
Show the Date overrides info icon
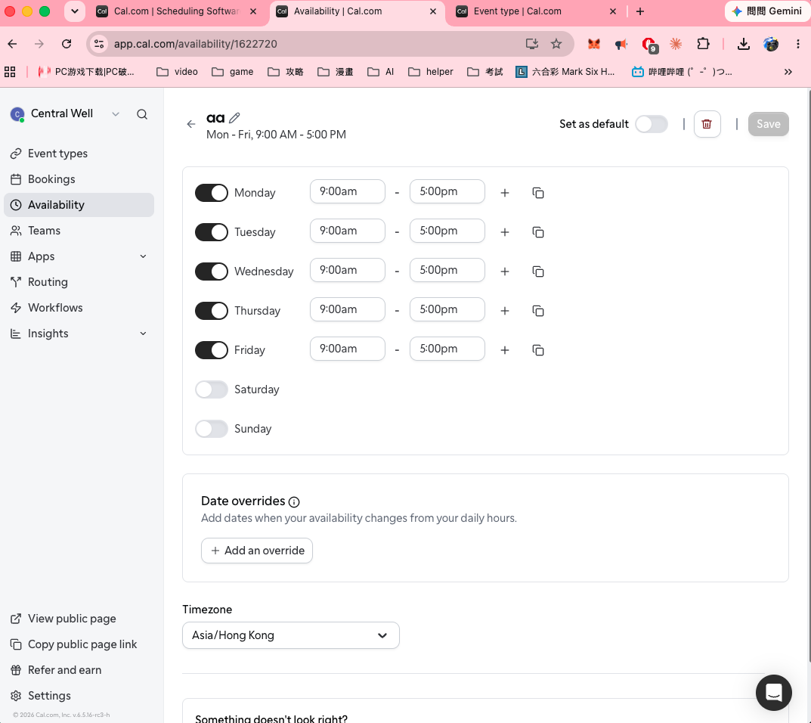(294, 502)
